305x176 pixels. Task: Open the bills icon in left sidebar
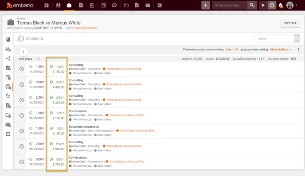8,106
